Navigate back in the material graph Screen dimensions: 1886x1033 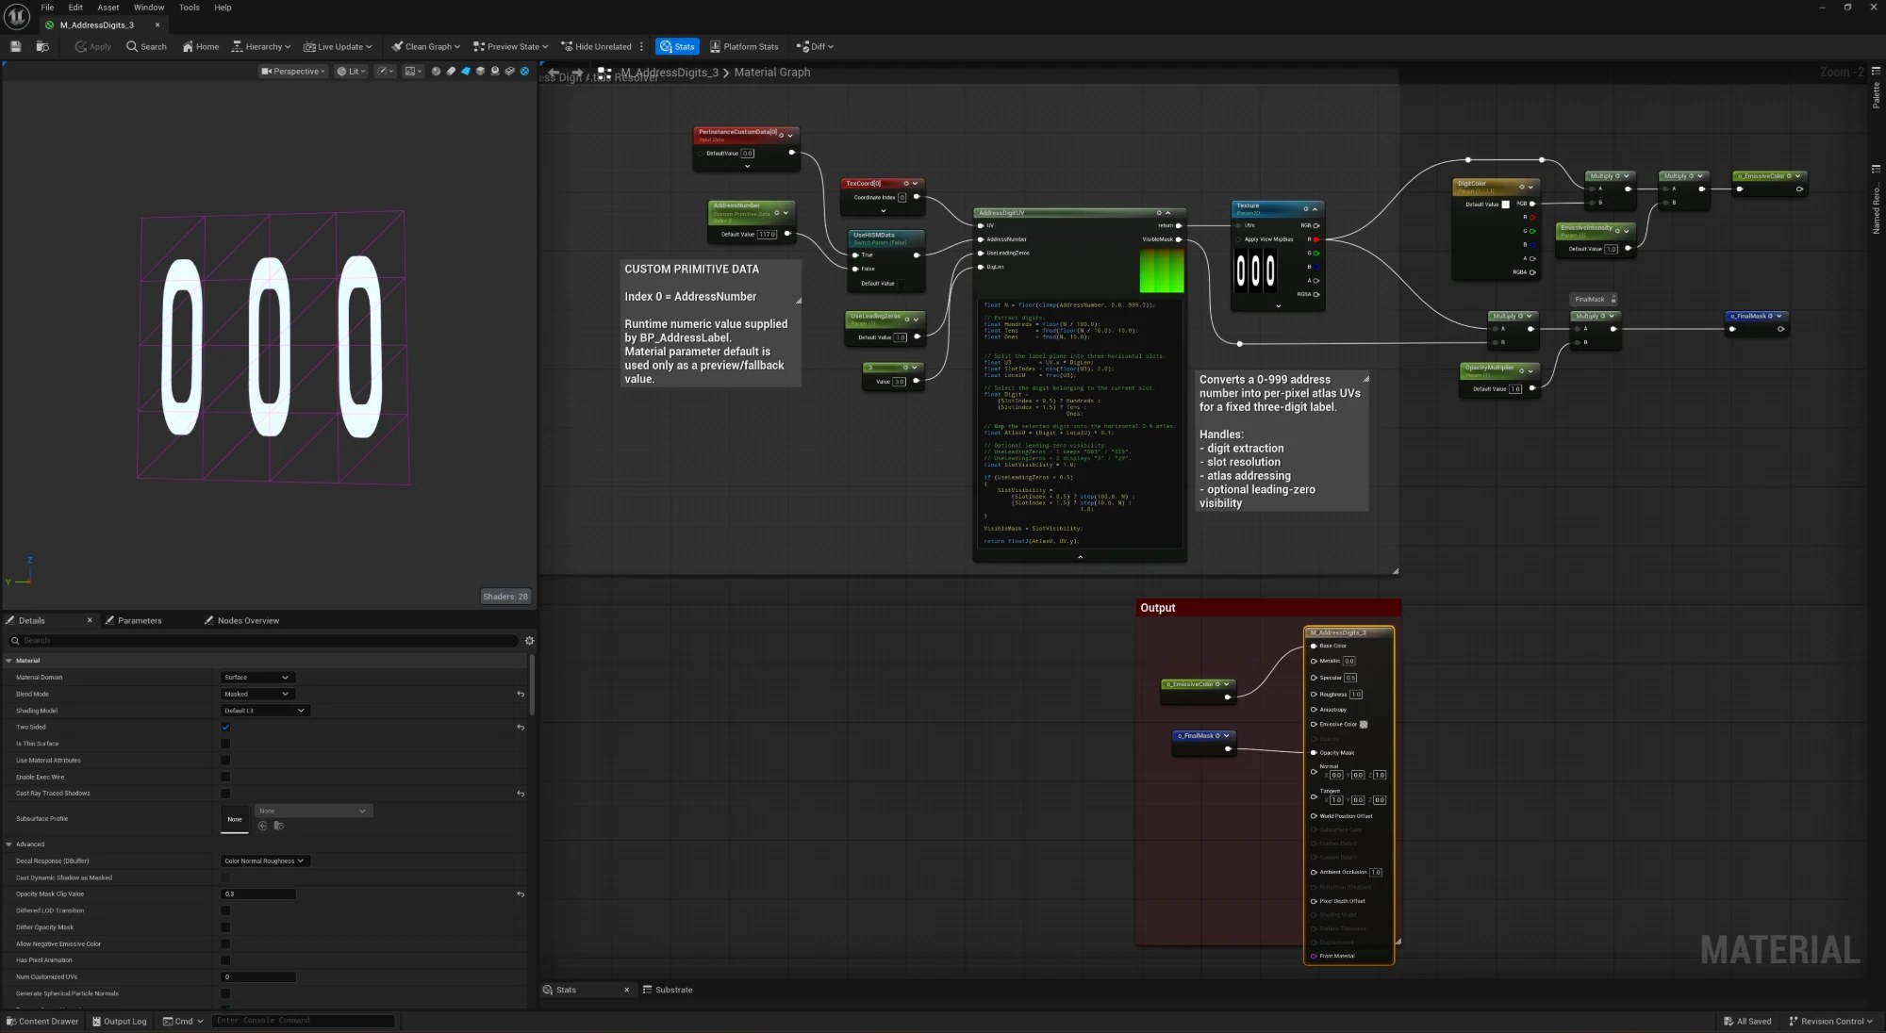(x=554, y=73)
